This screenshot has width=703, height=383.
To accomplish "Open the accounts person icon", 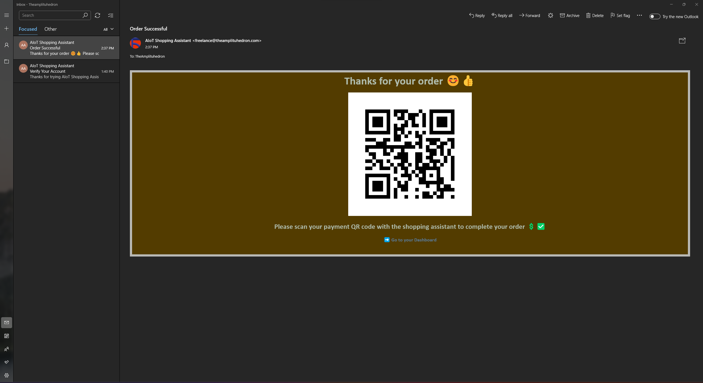I will 7,45.
